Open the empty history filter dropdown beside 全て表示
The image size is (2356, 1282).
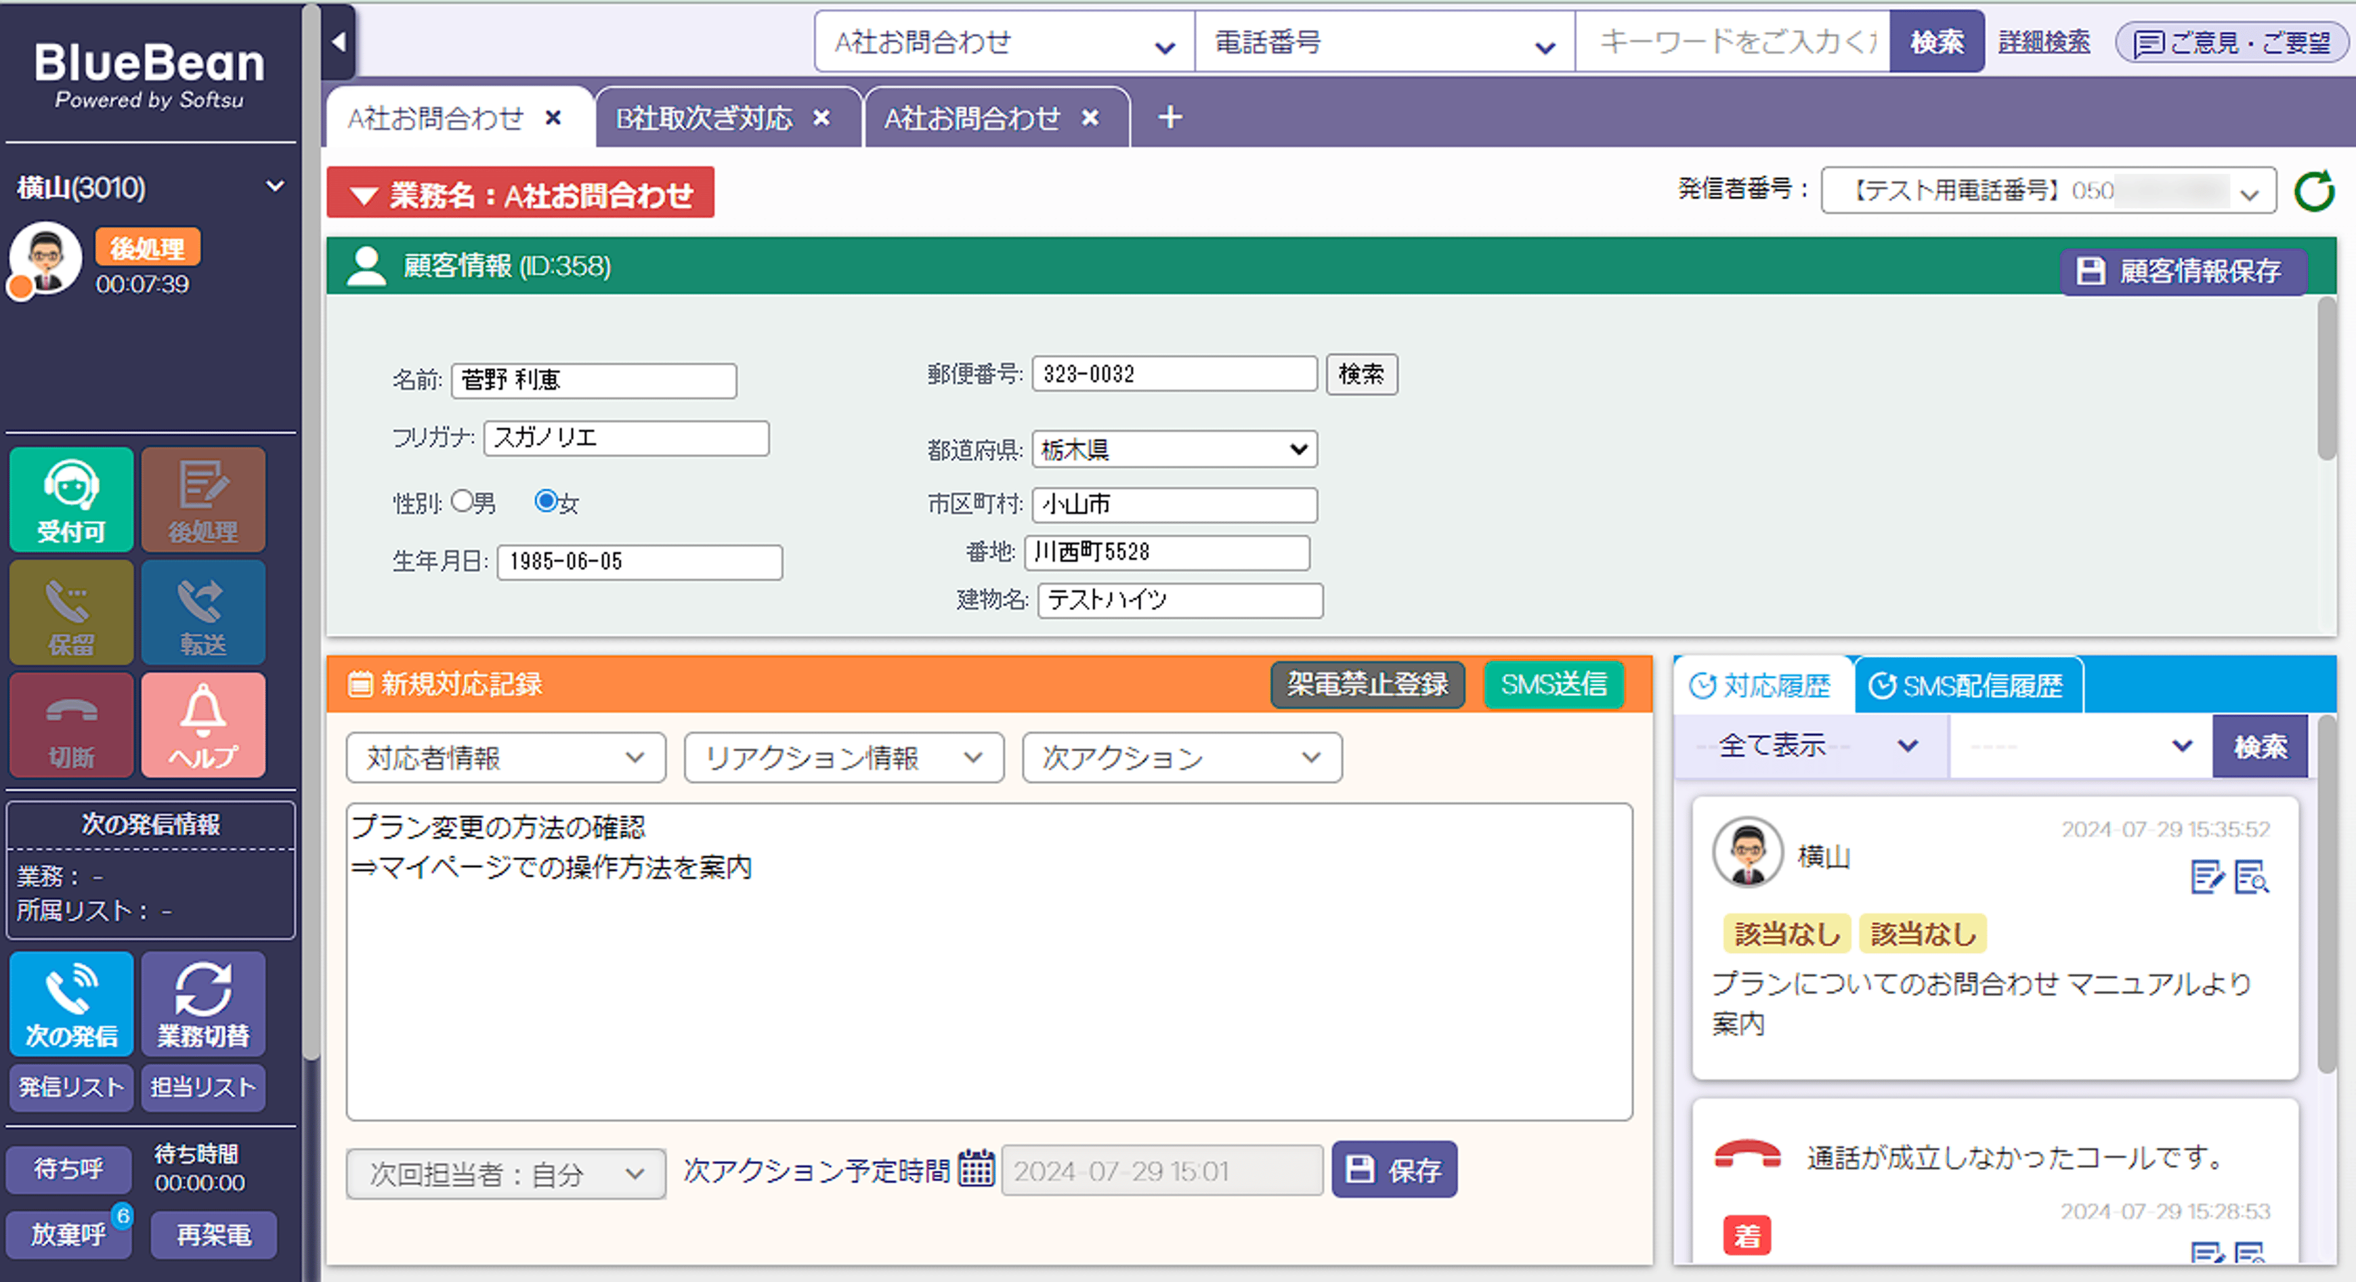coord(2081,746)
